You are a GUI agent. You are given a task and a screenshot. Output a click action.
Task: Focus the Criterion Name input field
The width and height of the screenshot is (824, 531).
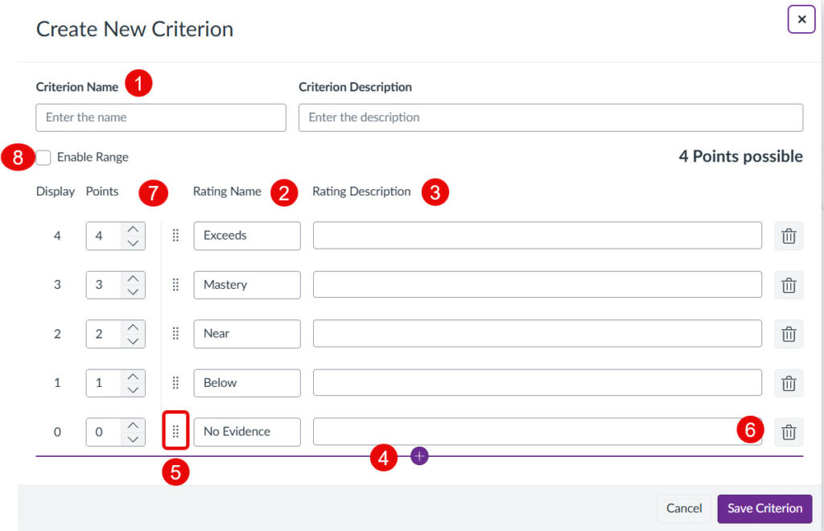pyautogui.click(x=161, y=117)
